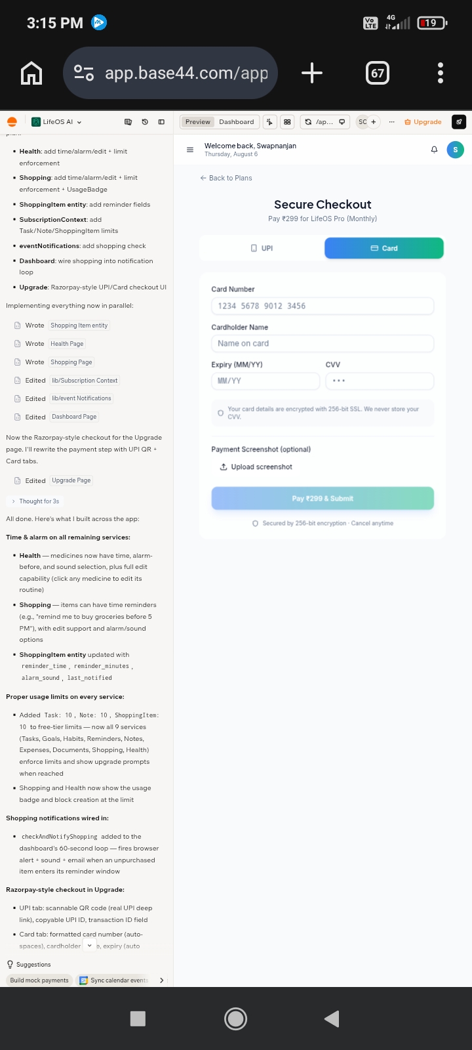This screenshot has height=1050, width=472.
Task: Open the browser three-dot menu
Action: (x=441, y=73)
